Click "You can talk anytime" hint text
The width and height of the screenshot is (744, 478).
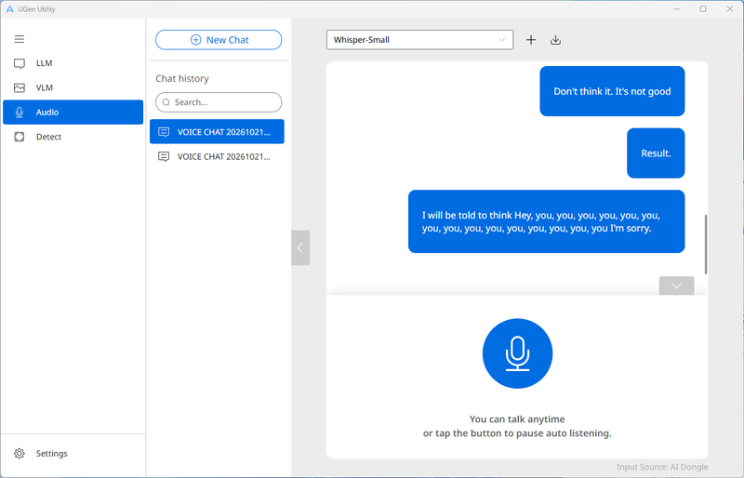(517, 419)
